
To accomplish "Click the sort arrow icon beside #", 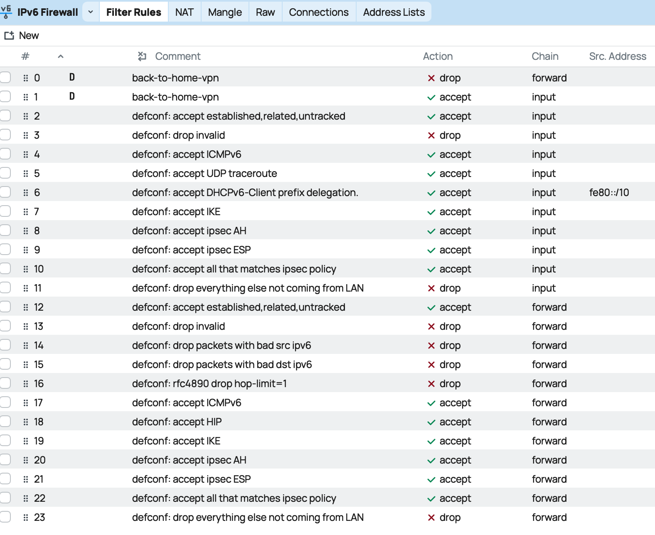I will click(61, 56).
